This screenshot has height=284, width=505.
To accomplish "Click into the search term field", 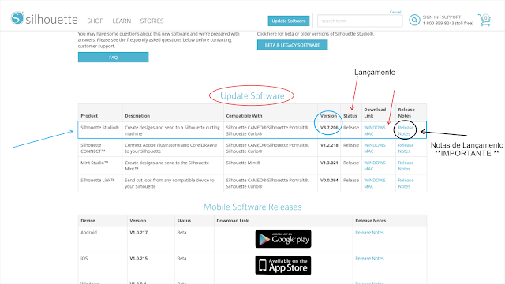I will click(360, 21).
